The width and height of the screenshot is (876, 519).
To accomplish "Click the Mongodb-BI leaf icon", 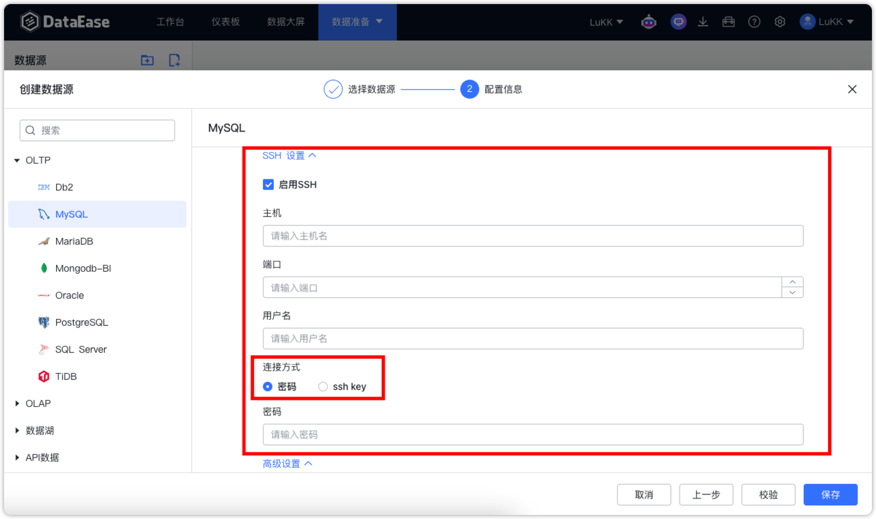I will coord(44,268).
